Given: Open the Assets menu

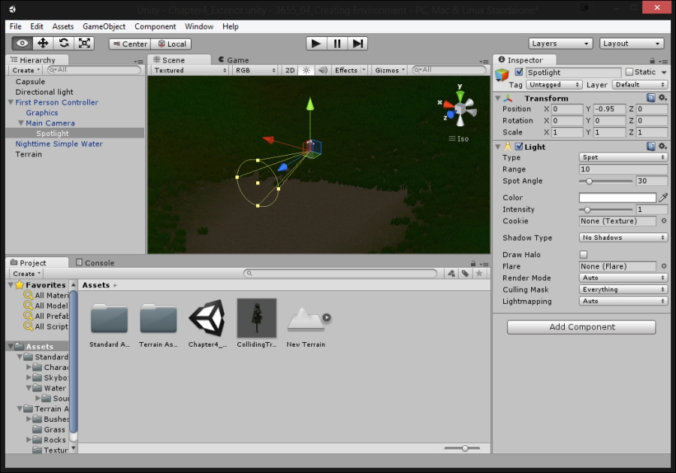Looking at the screenshot, I should coord(63,26).
